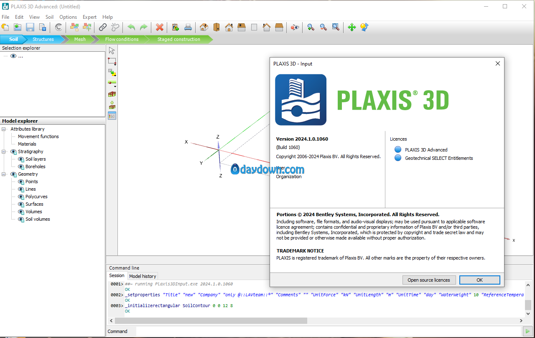
Task: Toggle visibility of Points
Action: (x=21, y=182)
